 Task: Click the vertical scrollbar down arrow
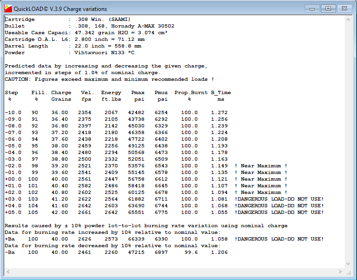tap(348, 264)
